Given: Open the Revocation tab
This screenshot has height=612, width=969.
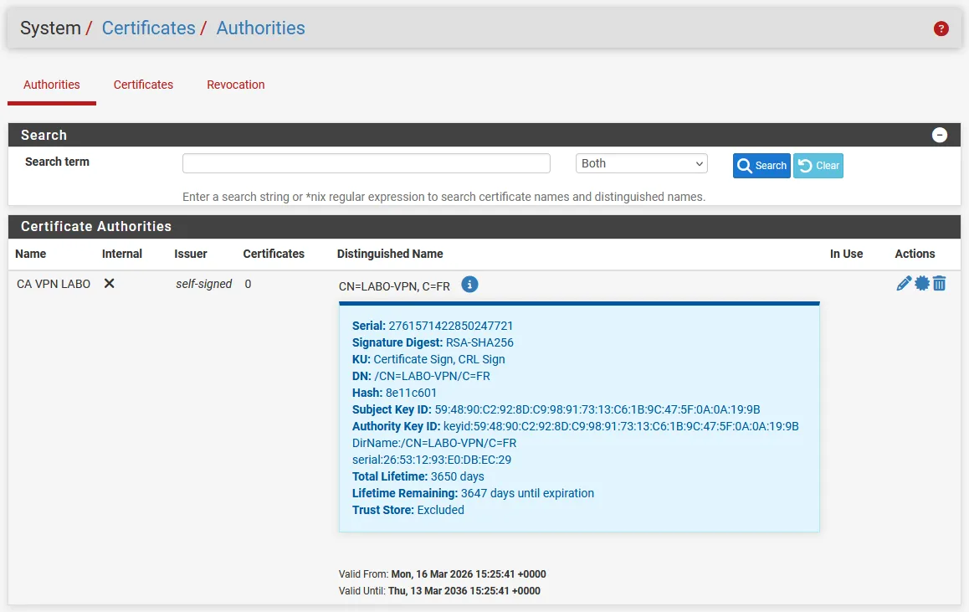Looking at the screenshot, I should 236,85.
